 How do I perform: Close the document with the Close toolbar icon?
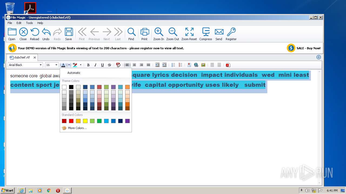pos(23,34)
